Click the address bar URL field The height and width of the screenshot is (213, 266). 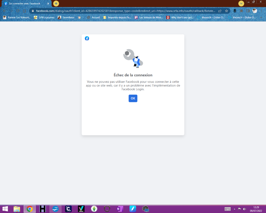125,11
